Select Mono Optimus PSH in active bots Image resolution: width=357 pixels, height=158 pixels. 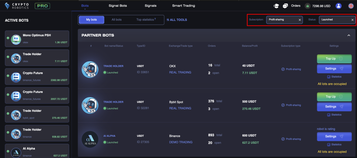tap(37, 39)
